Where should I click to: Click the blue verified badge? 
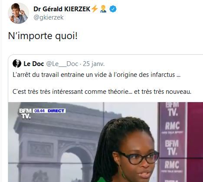(x=113, y=9)
